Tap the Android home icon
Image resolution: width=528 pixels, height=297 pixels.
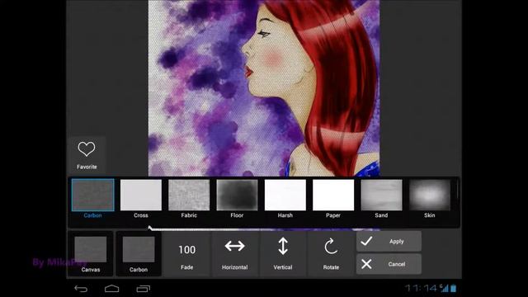tap(112, 289)
